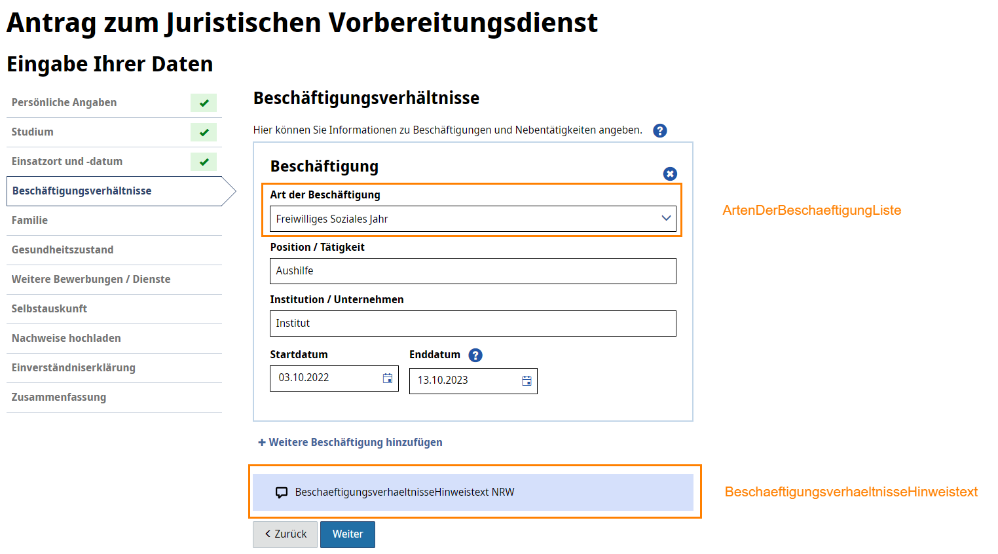This screenshot has width=998, height=554.
Task: Open the Startdatum calendar picker icon
Action: 388,378
